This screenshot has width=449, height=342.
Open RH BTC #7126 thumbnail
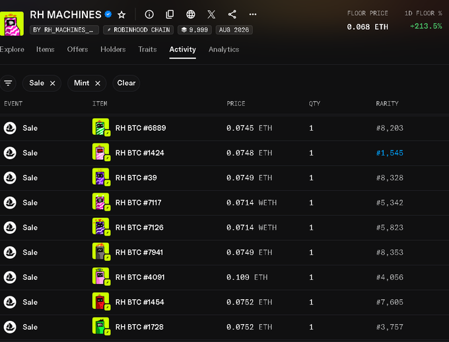pyautogui.click(x=101, y=226)
